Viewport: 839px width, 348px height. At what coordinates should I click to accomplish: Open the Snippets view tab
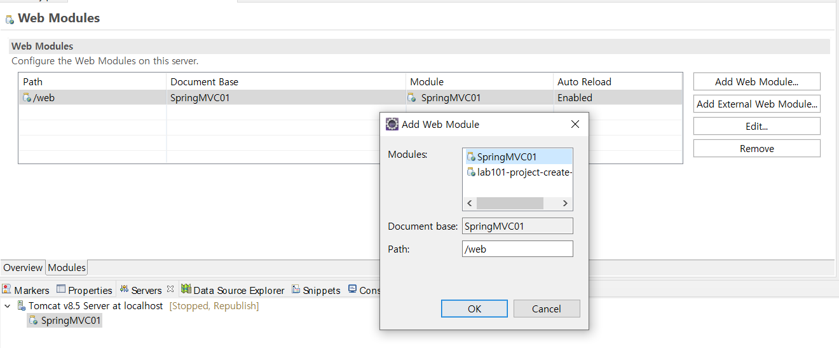[317, 290]
